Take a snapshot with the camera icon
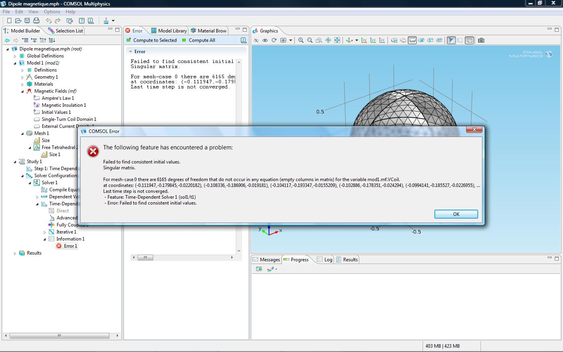The height and width of the screenshot is (352, 563). (481, 40)
